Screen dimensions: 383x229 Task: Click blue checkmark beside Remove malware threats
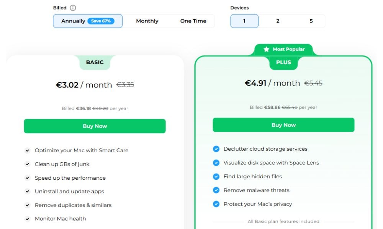(216, 190)
